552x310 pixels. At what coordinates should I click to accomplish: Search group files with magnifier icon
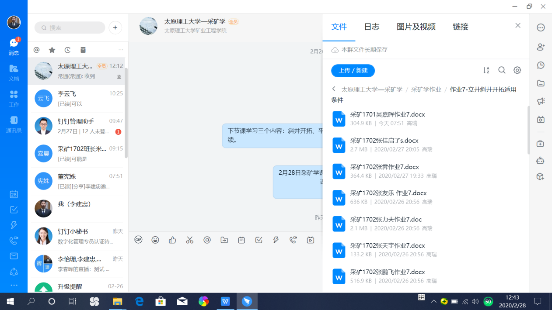click(x=502, y=70)
